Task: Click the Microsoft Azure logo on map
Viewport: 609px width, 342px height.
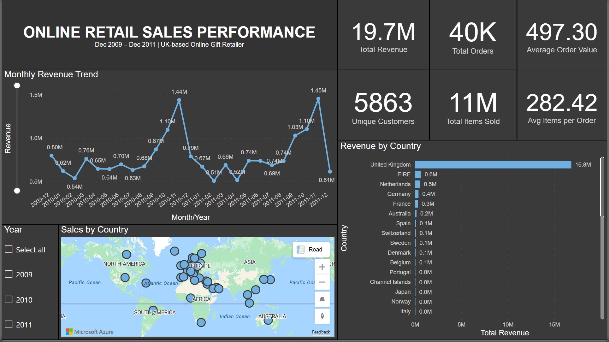Action: click(90, 332)
